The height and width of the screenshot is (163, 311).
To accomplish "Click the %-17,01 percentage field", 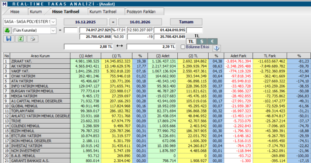I will point(119,30).
